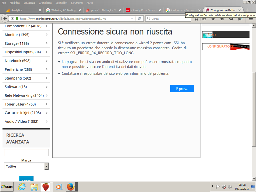This screenshot has width=256, height=192.
Task: Close the Configuratore Batterie tab
Action: 239,10
